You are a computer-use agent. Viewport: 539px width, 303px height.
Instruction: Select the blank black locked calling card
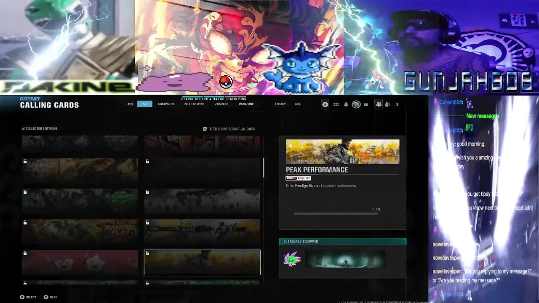[202, 170]
